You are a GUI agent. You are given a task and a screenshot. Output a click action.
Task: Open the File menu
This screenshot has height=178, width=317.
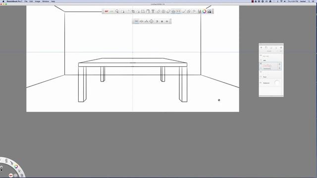pos(26,1)
